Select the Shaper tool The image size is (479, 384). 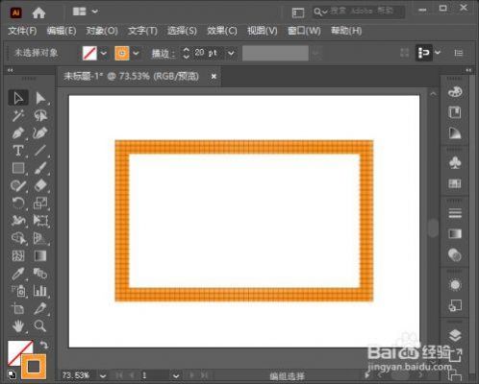[x=18, y=185]
